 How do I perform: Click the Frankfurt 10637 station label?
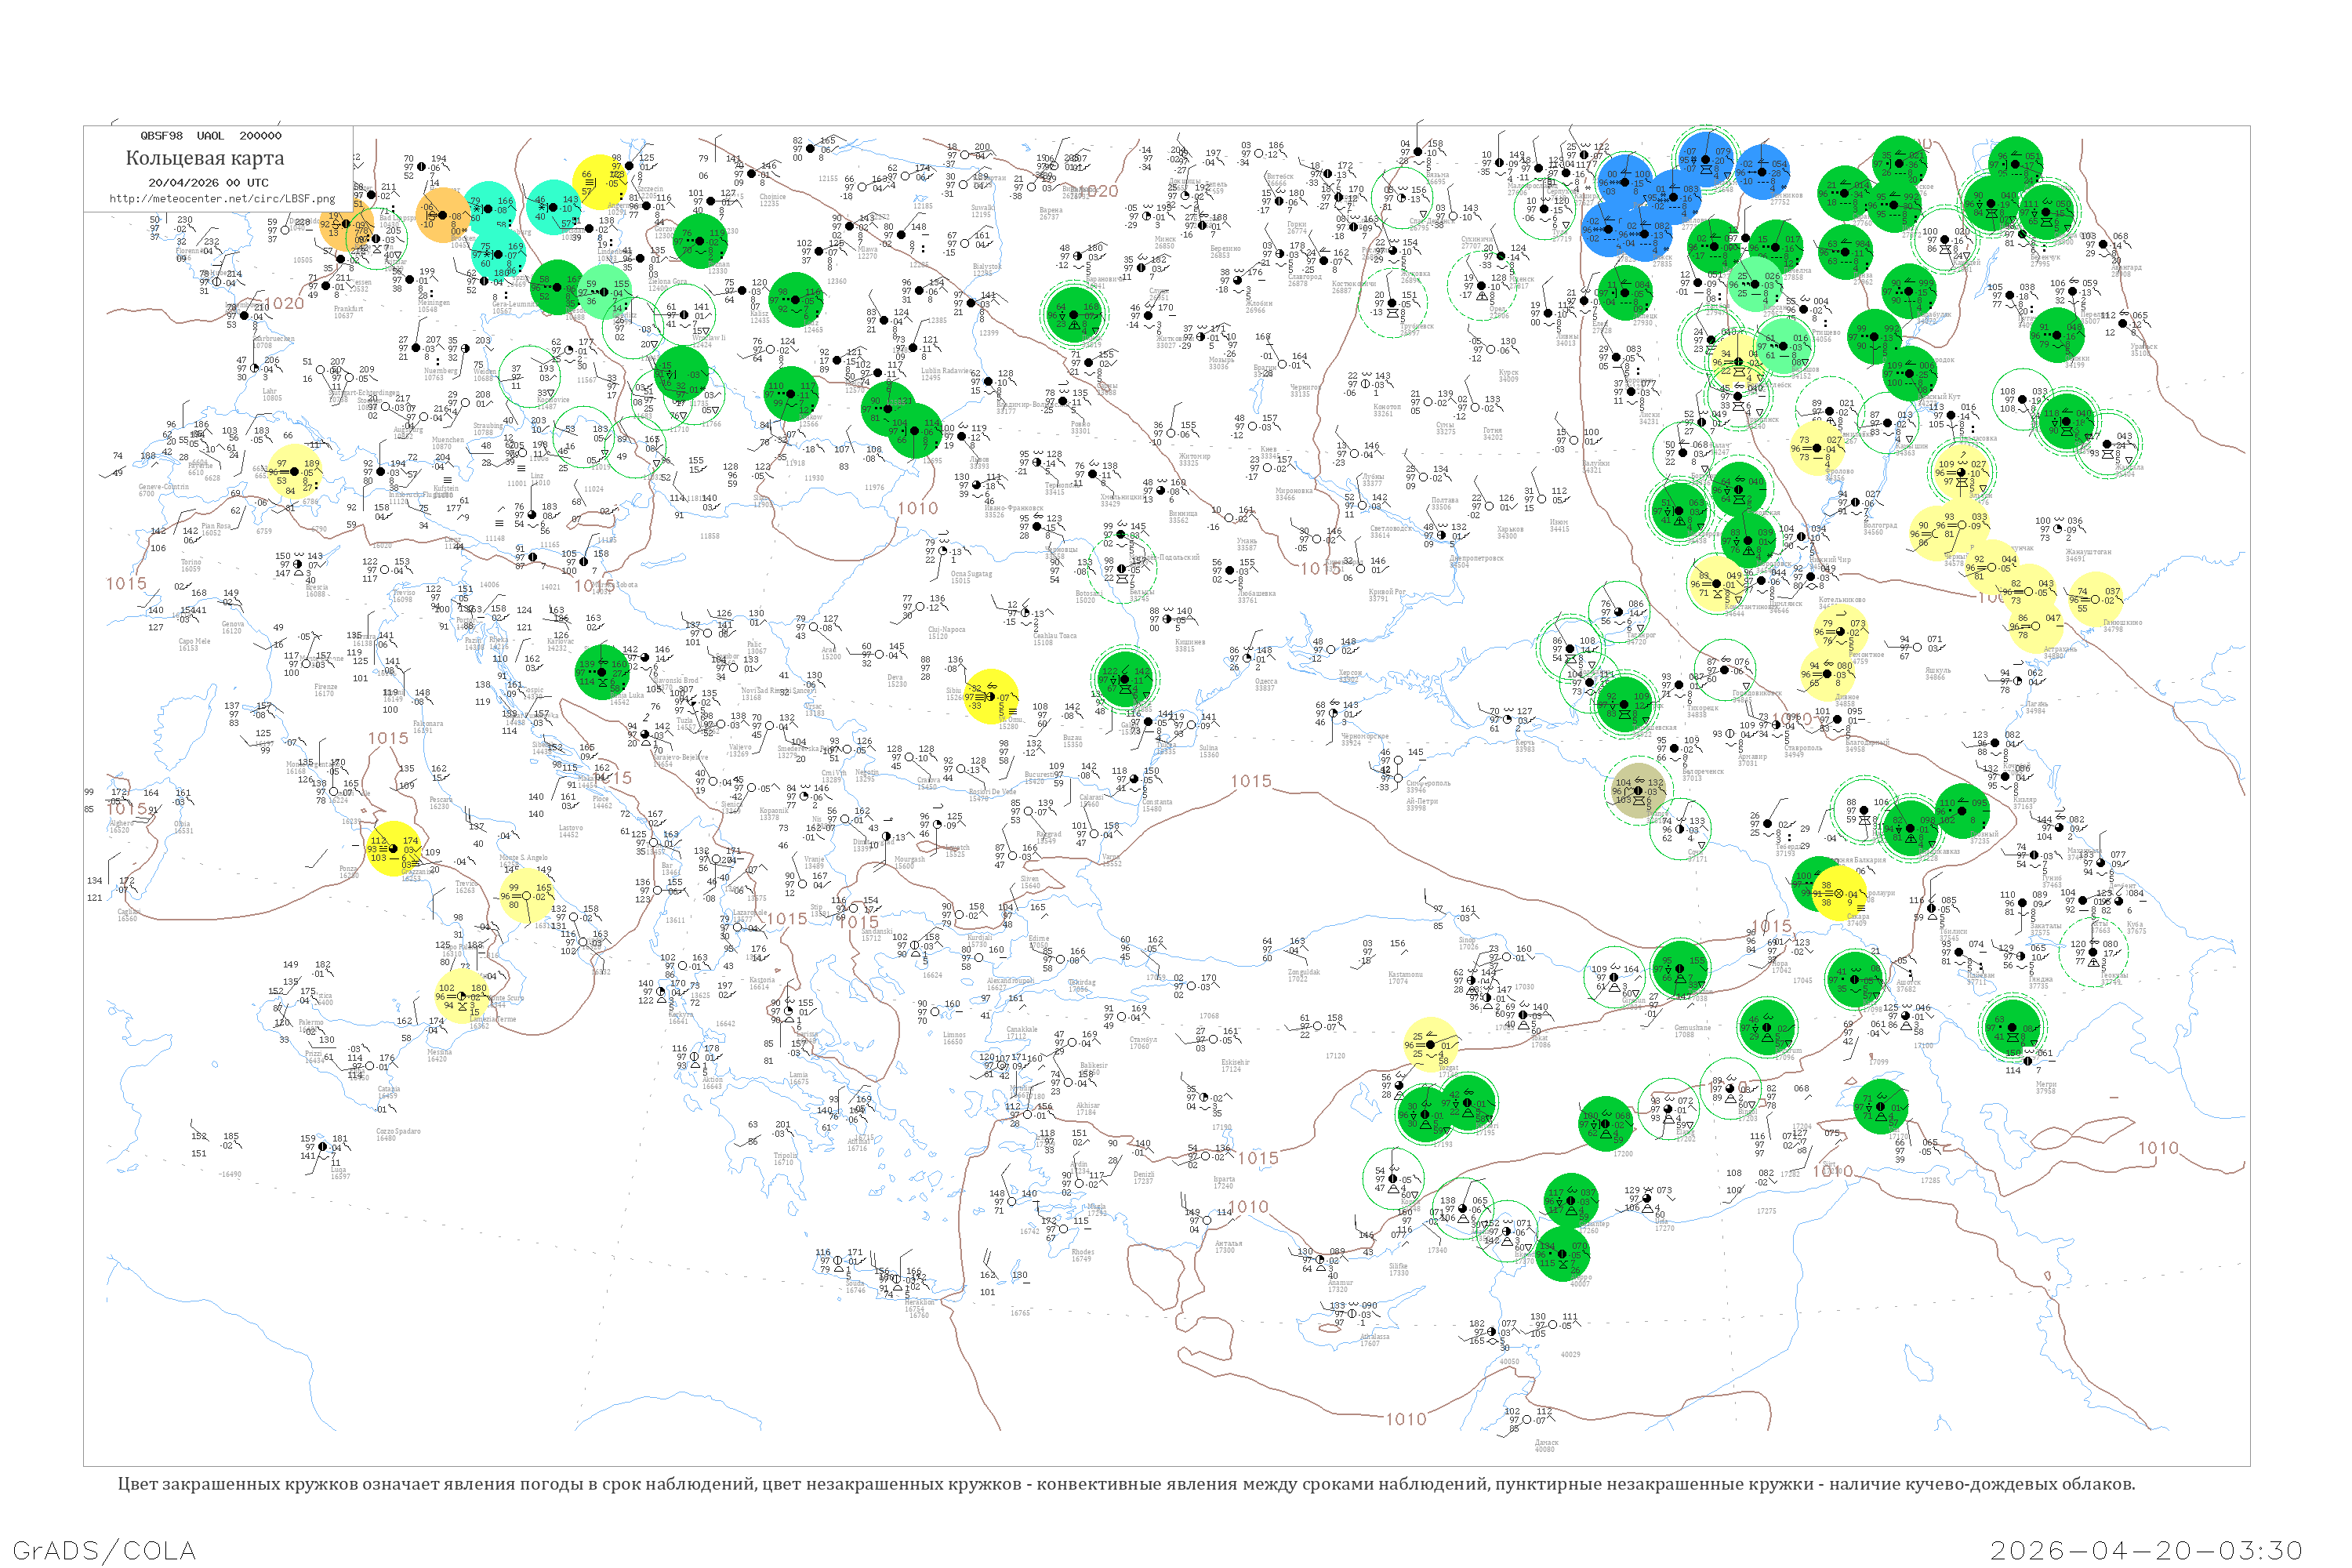point(348,312)
